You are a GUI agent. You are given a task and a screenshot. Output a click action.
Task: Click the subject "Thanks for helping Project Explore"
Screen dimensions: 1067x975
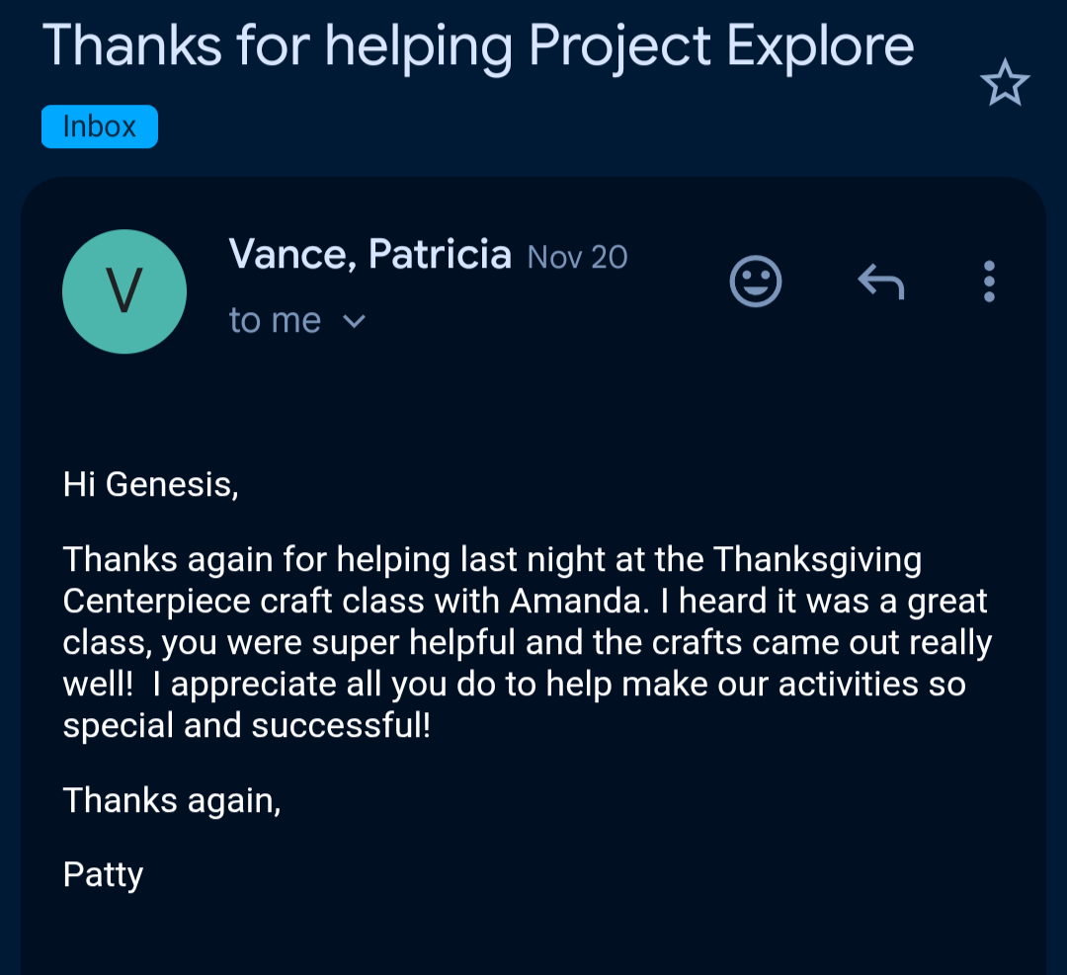[478, 45]
